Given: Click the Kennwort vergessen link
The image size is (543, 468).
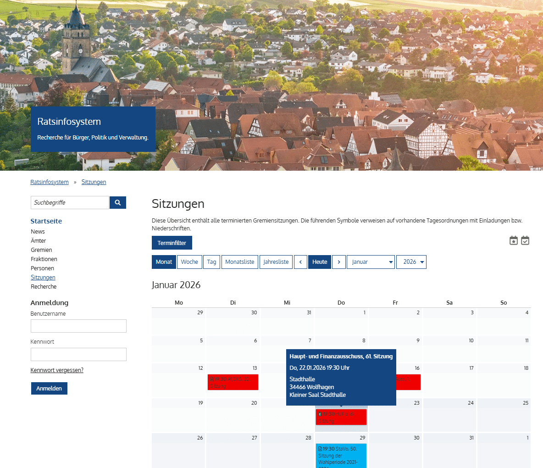Looking at the screenshot, I should coord(57,370).
